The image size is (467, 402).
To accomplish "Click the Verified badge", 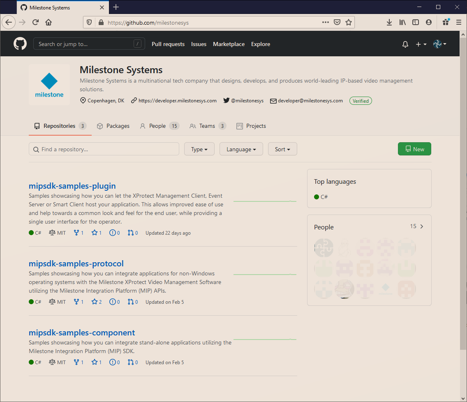I will coord(361,101).
